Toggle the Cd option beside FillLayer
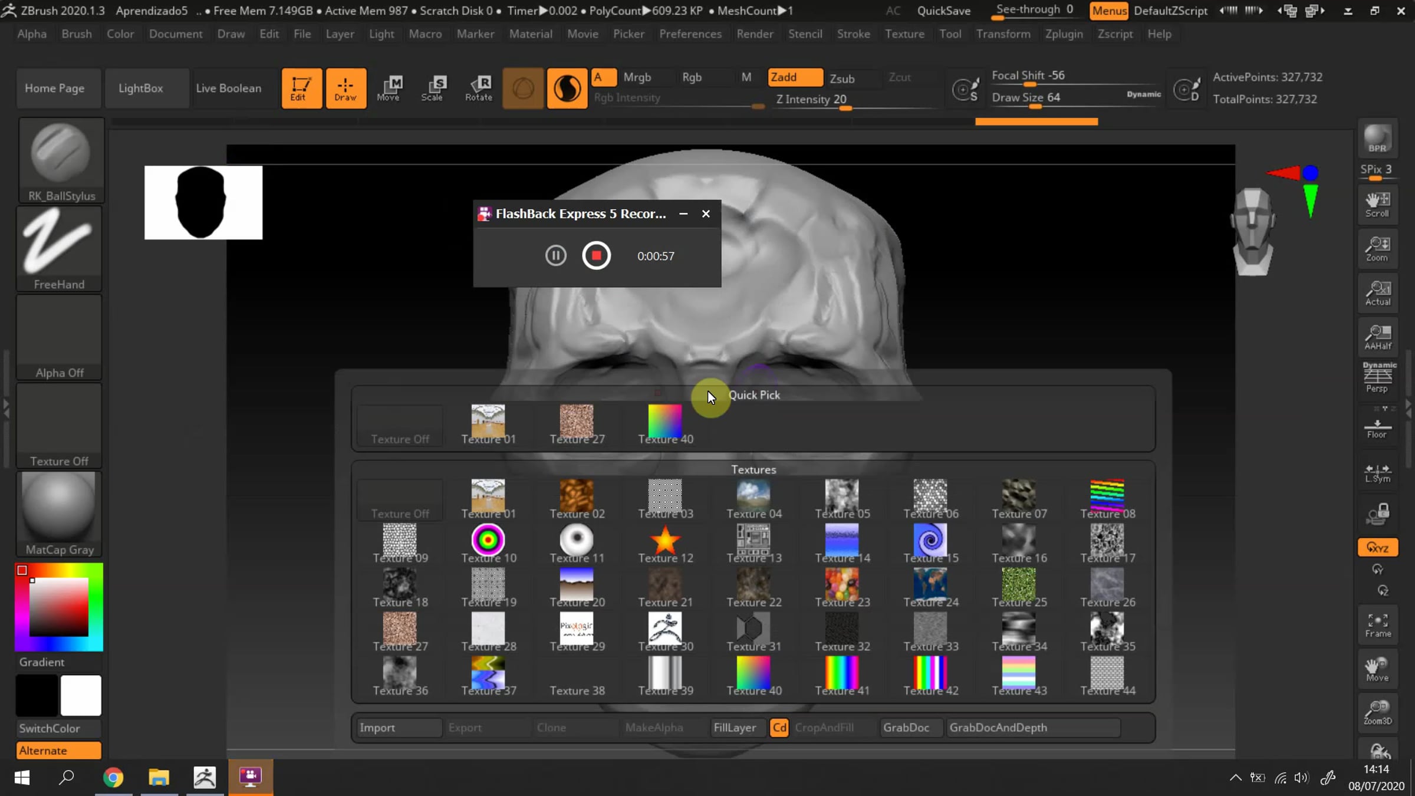1415x796 pixels. pos(779,728)
